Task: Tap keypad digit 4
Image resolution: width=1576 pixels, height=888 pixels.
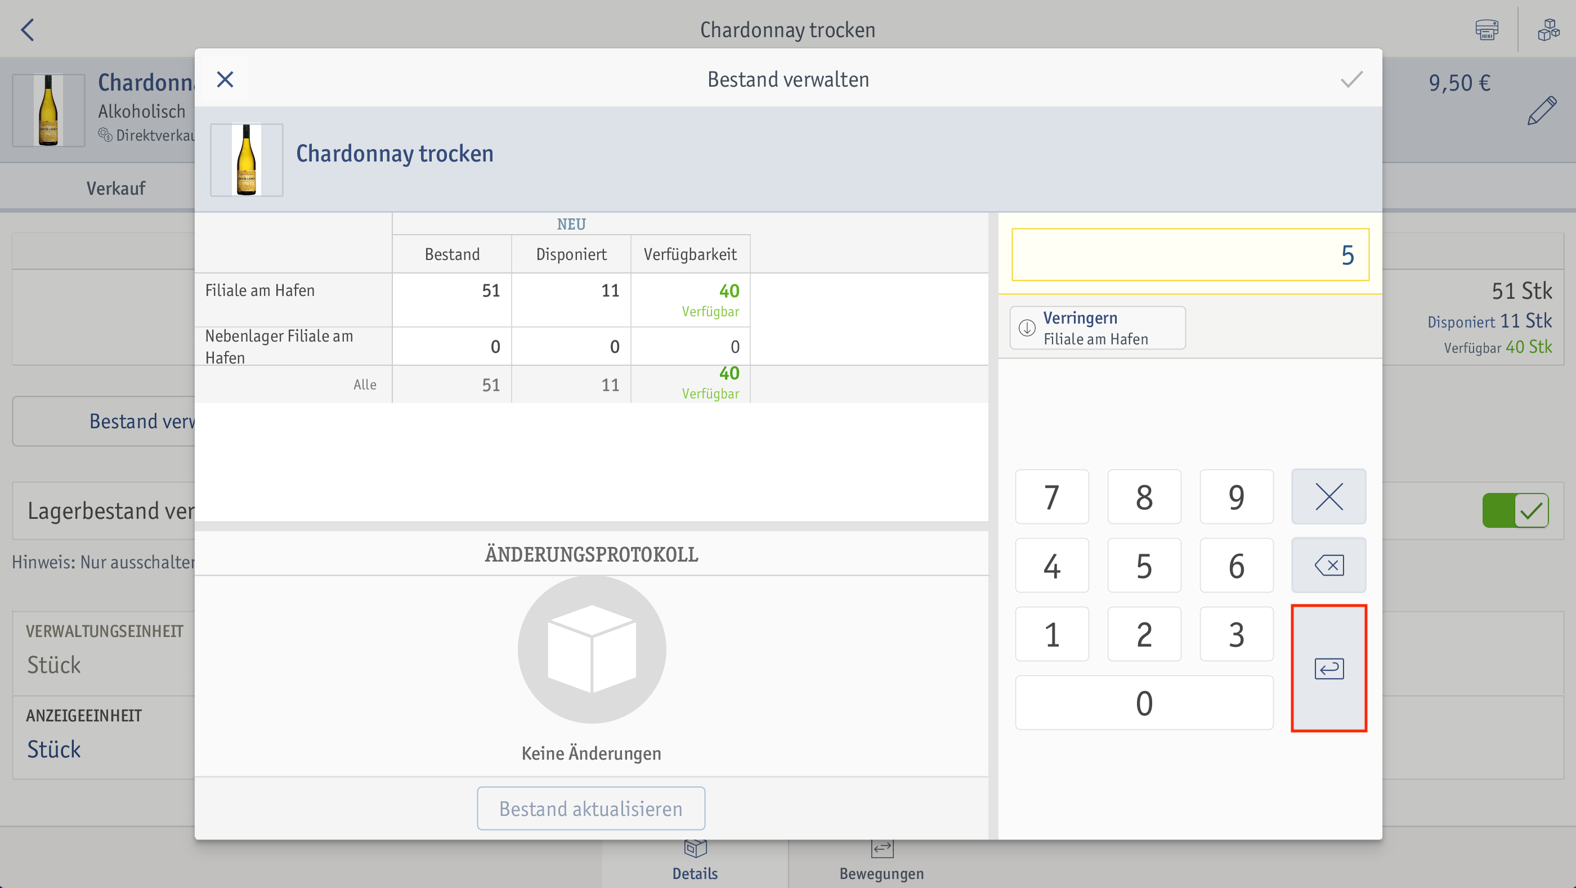Action: (x=1051, y=564)
